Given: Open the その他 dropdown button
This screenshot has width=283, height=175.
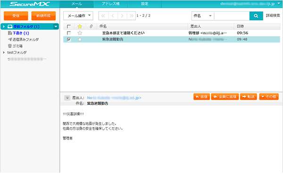Looking at the screenshot, I should (x=269, y=97).
